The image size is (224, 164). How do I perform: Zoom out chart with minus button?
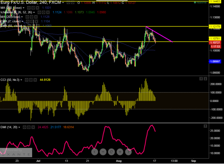103,152
